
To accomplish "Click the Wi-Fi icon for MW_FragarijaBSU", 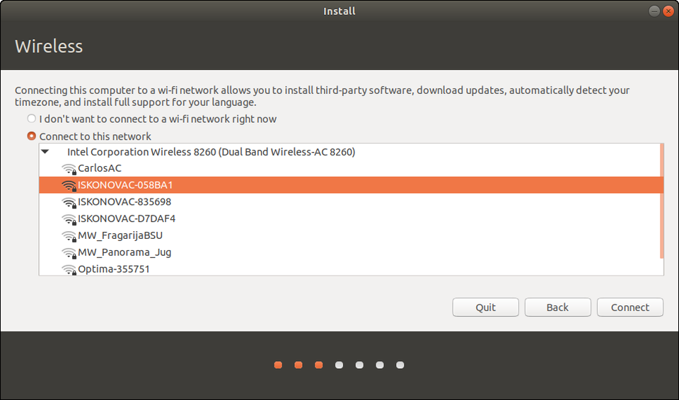I will tap(69, 236).
